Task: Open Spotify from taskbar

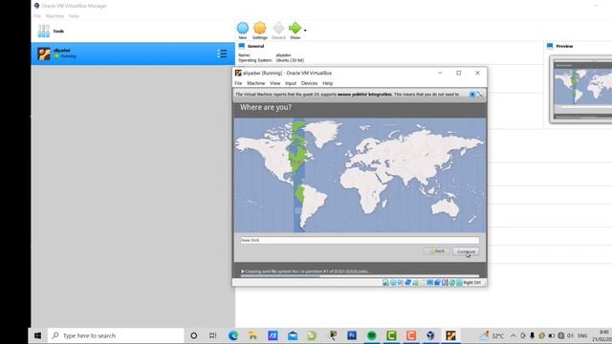Action: 372,335
